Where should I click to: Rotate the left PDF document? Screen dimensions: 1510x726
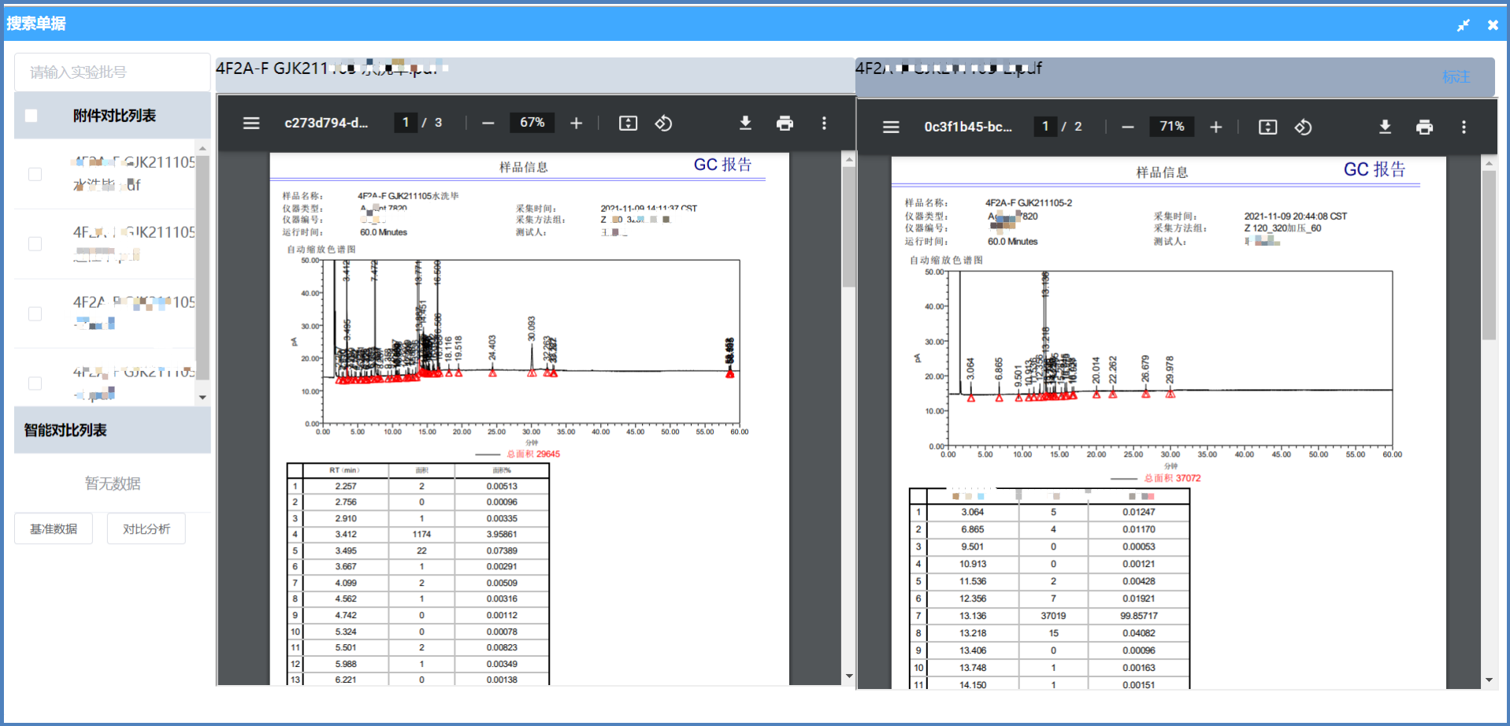click(663, 123)
